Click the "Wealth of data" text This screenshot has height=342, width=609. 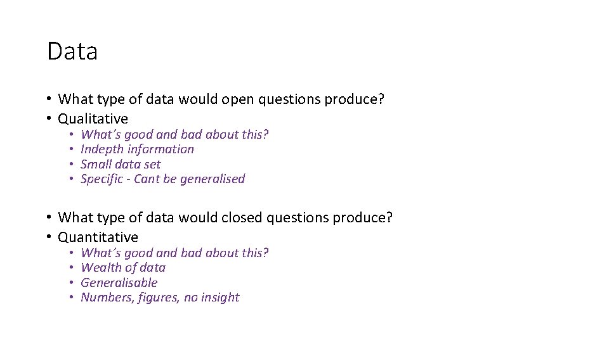coord(123,268)
